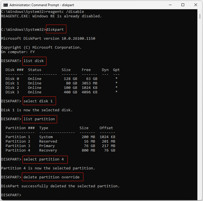Image resolution: width=203 pixels, height=201 pixels.
Task: Click 'Copyright (C) Microsoft Corporation.' line
Action: pos(41,48)
